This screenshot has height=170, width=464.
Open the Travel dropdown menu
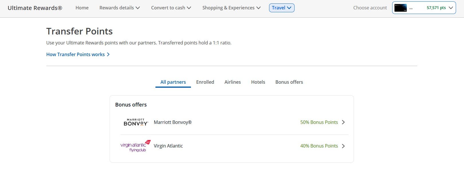pos(282,8)
